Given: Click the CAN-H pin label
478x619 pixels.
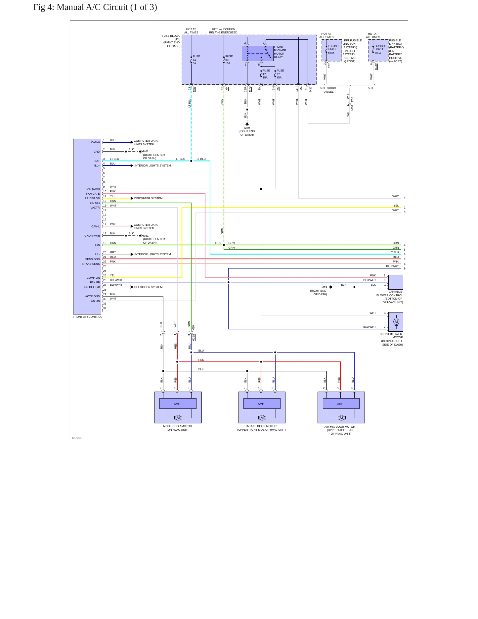Looking at the screenshot, I should [95, 142].
